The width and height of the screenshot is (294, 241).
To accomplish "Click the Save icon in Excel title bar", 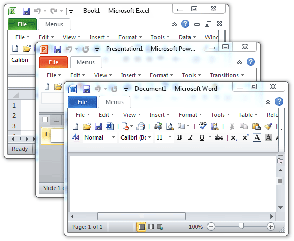I will point(26,11).
